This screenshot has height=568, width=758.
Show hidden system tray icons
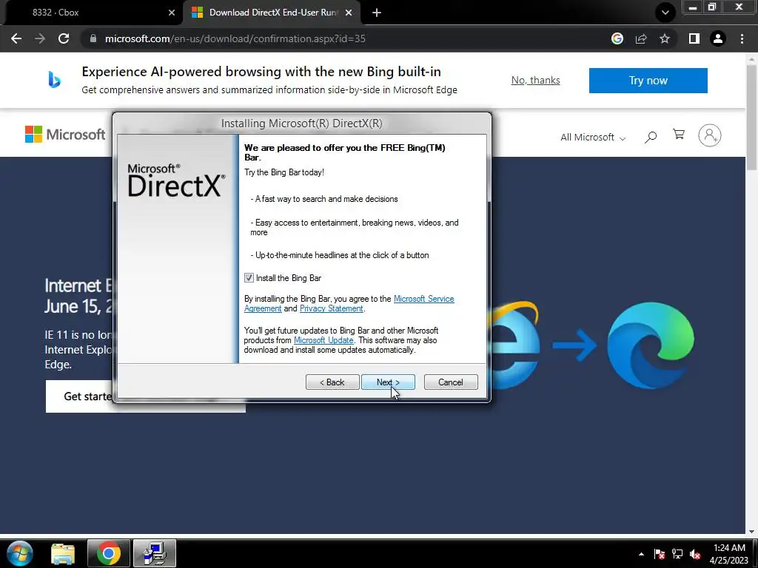(x=641, y=554)
